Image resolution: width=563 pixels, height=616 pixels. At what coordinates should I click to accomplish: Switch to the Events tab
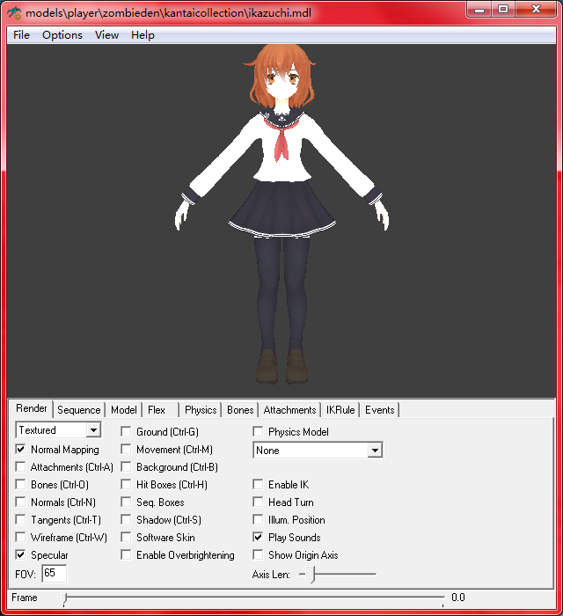pyautogui.click(x=379, y=410)
